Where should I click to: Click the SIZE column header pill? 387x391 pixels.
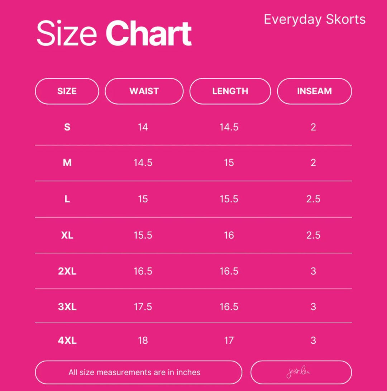[x=67, y=91]
